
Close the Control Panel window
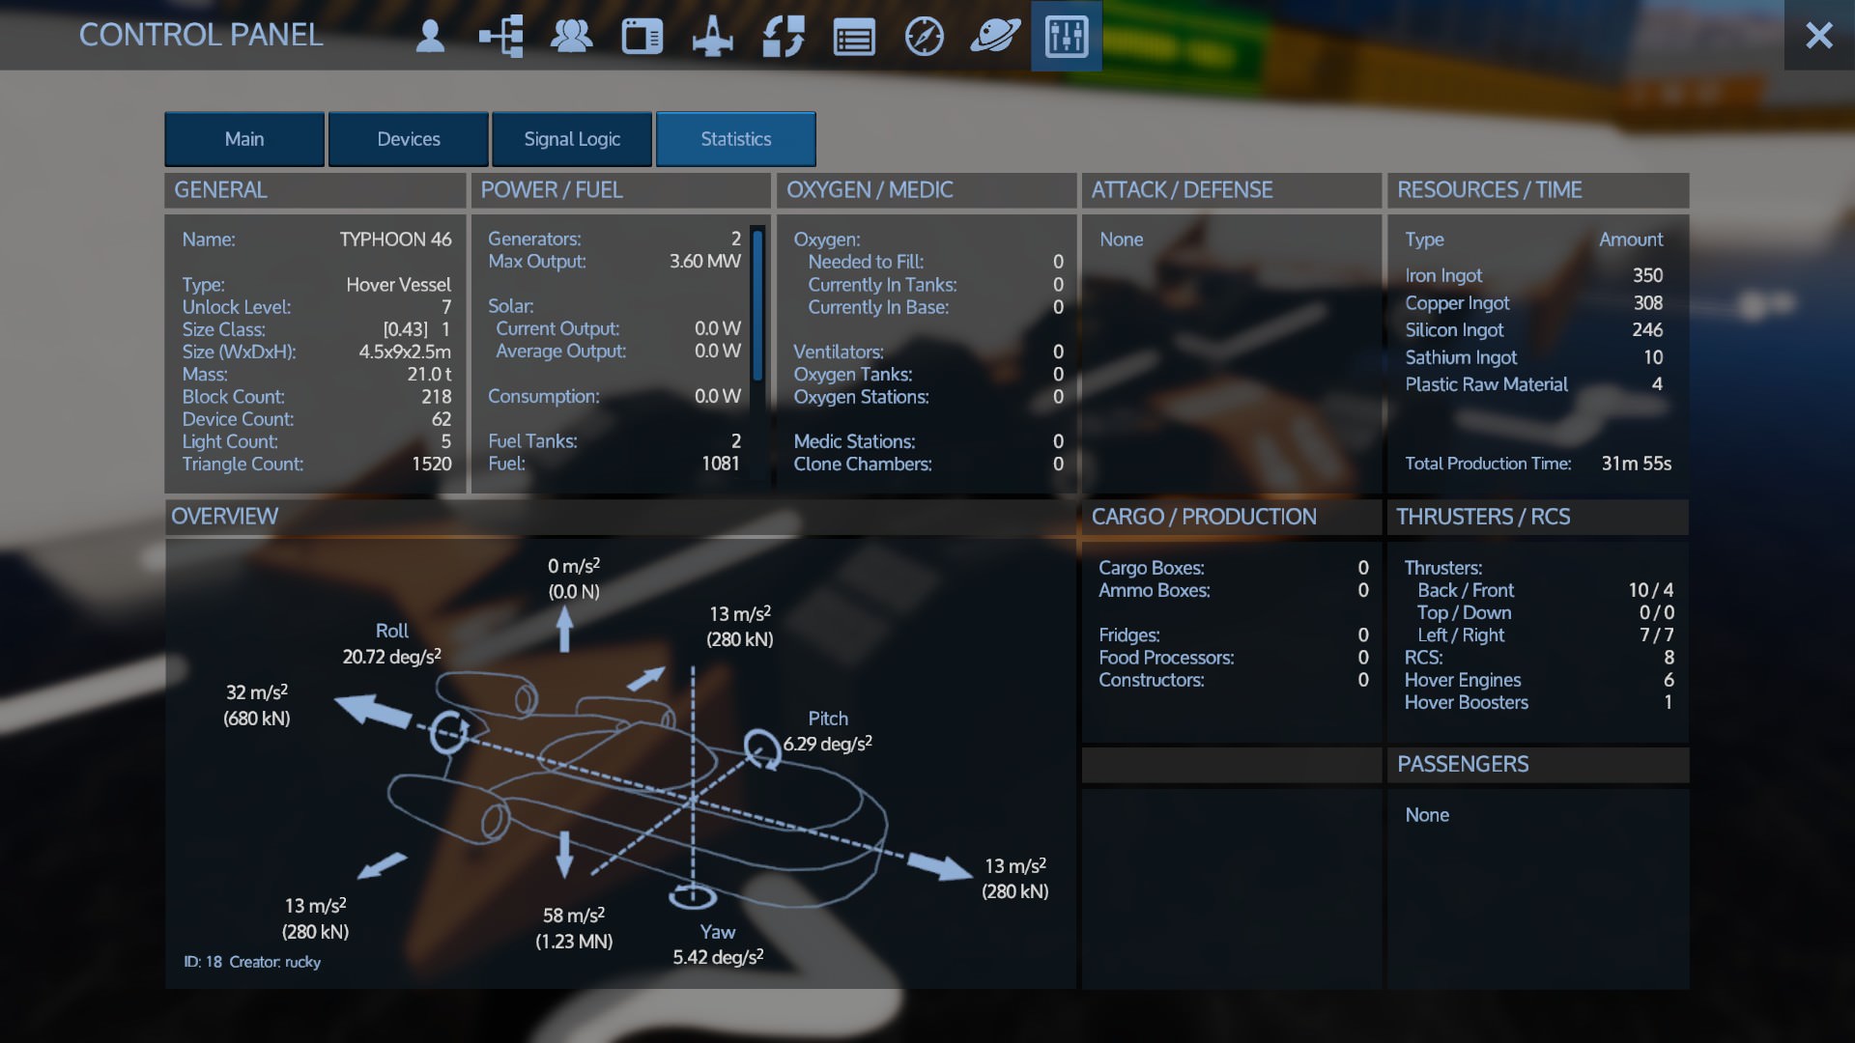click(1818, 36)
